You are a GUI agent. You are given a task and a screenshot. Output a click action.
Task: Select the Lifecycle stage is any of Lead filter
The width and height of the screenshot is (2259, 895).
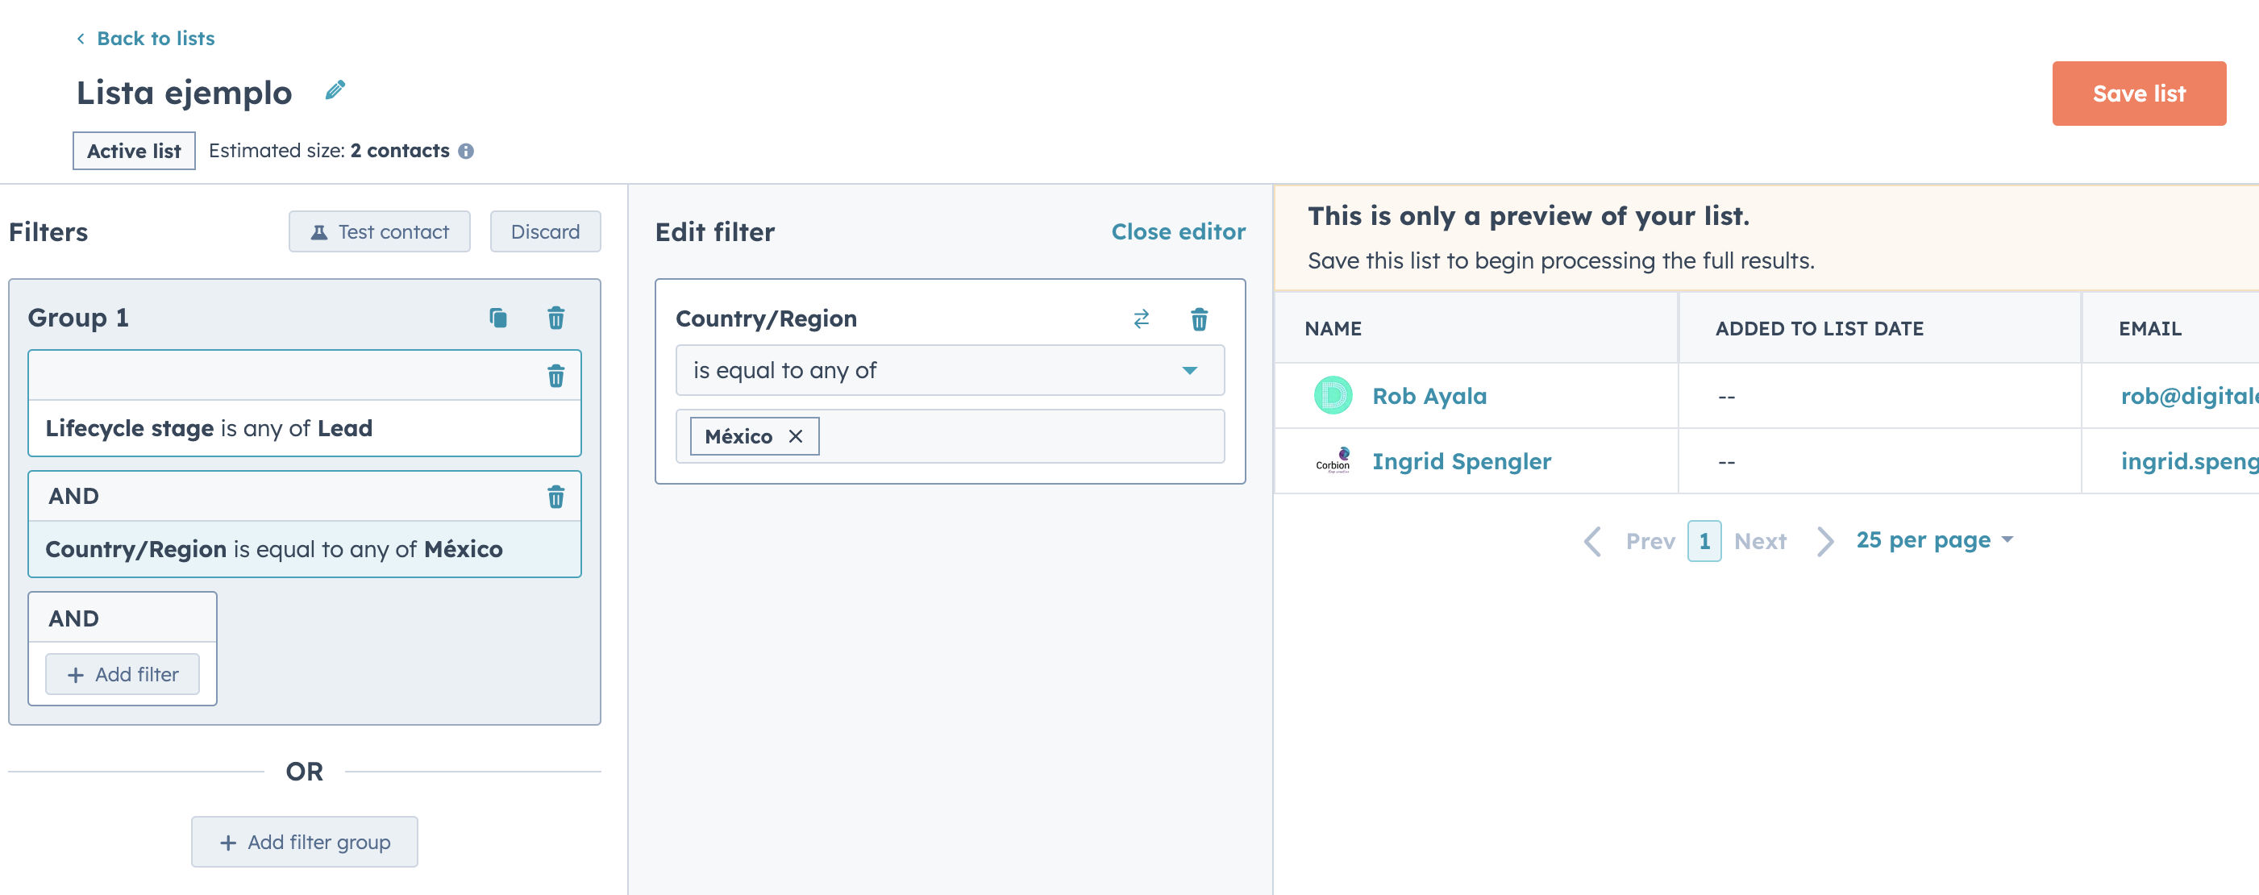click(304, 428)
